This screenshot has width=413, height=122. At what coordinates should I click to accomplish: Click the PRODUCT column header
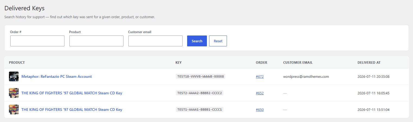17,62
